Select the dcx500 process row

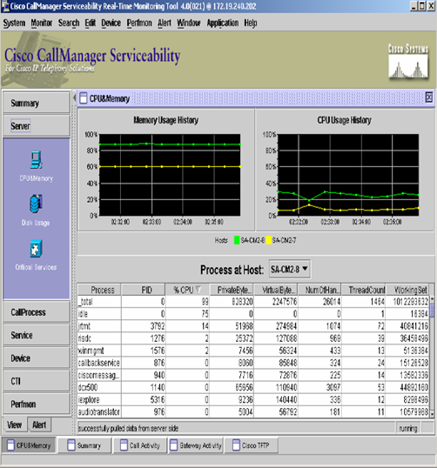(253, 387)
